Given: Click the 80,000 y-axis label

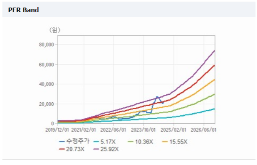Looking at the screenshot, I should tap(46, 45).
